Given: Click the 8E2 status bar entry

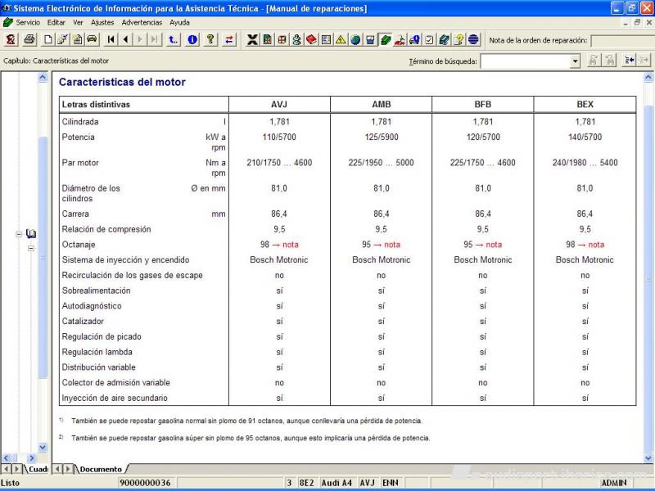Looking at the screenshot, I should [x=306, y=483].
